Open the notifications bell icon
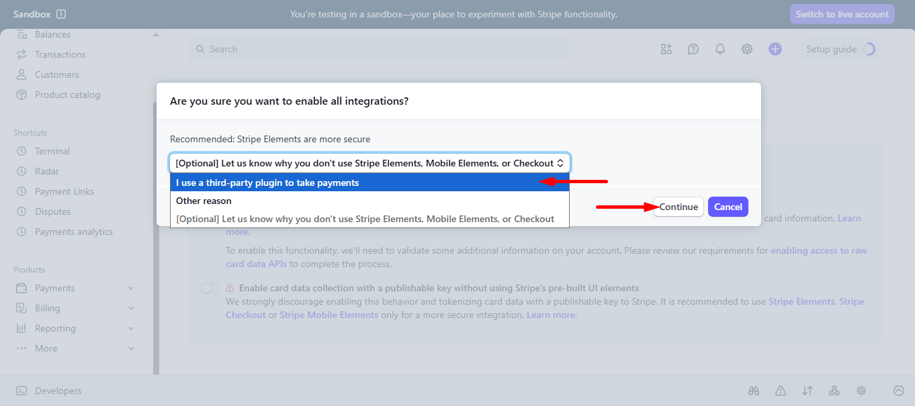The image size is (915, 406). (720, 48)
